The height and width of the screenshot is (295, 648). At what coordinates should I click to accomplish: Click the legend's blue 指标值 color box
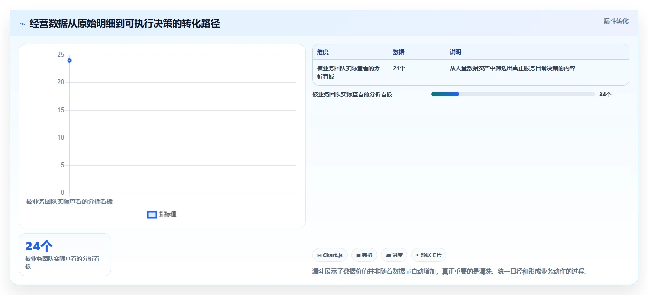[152, 215]
